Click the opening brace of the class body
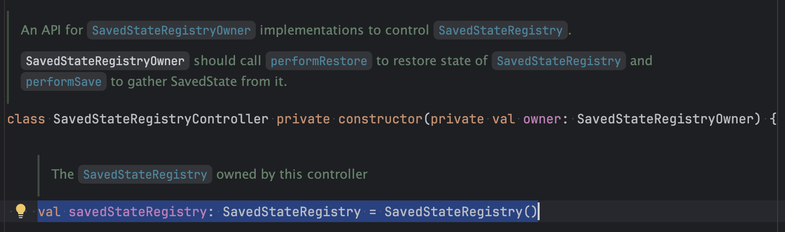Viewport: 785px width, 232px height. point(773,119)
